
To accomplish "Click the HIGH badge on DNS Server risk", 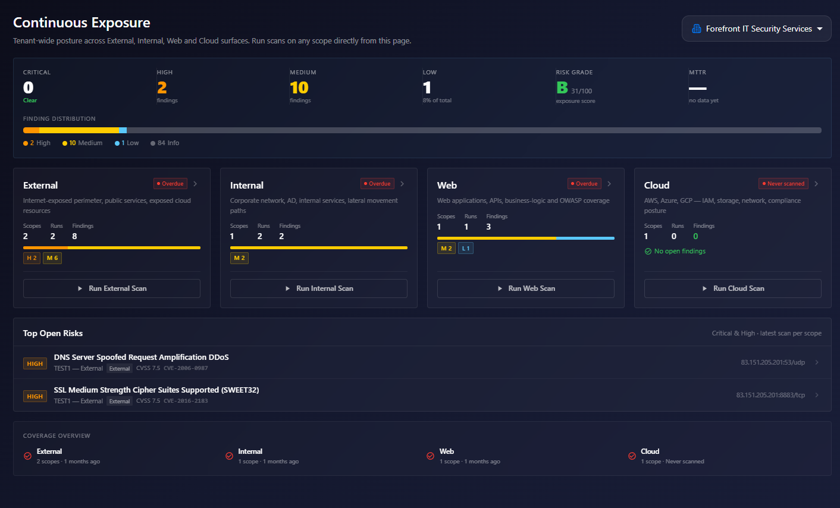I will (x=35, y=363).
